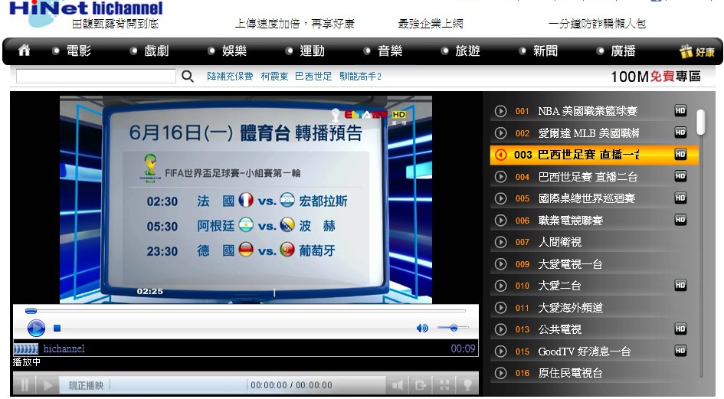The height and width of the screenshot is (399, 724).
Task: Click the video preview area
Action: pyautogui.click(x=246, y=199)
